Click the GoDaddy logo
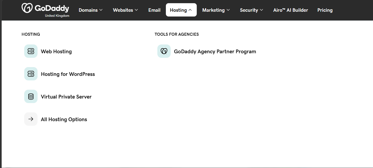373x168 pixels. click(45, 8)
